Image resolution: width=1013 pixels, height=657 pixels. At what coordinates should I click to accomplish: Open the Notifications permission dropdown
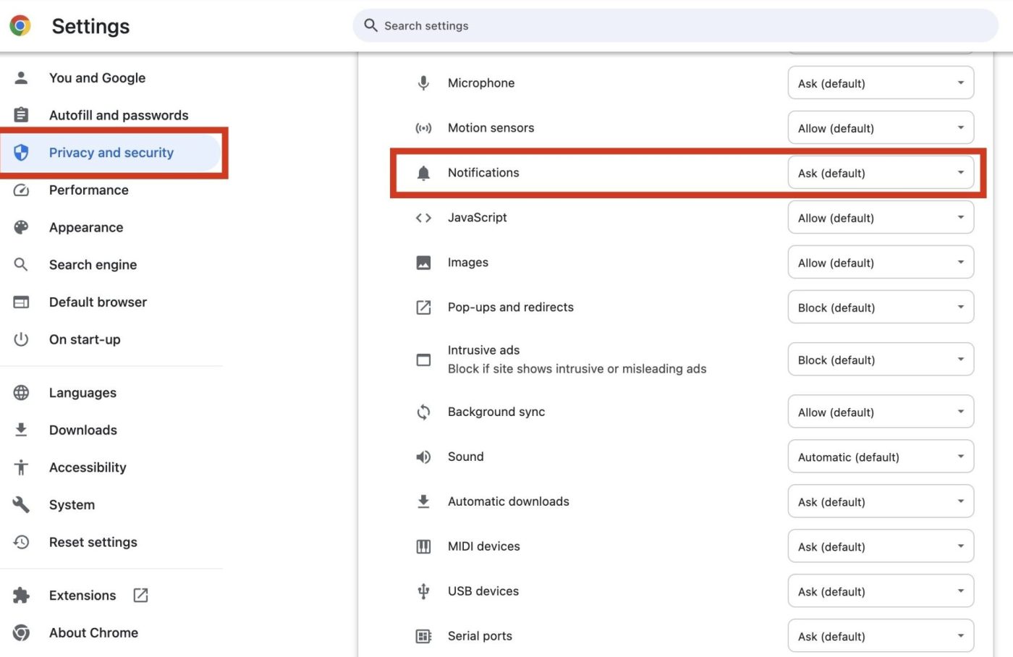click(x=880, y=172)
